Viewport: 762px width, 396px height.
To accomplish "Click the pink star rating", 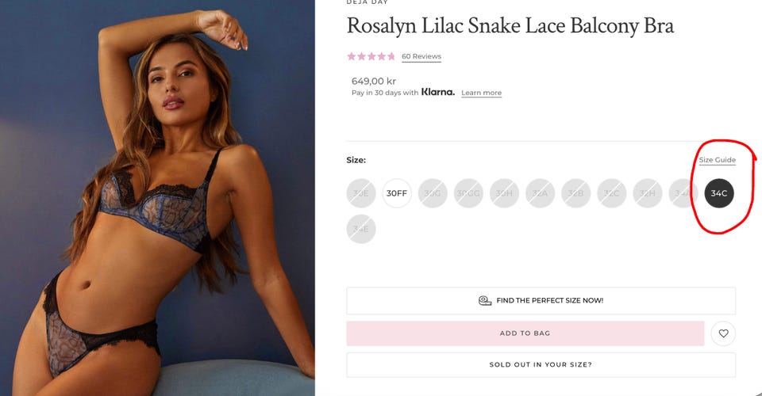I will [371, 56].
